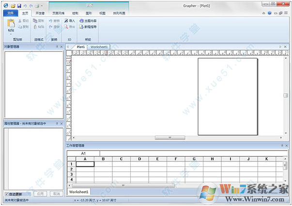
Task: Click the ribbon Undo button in the undo group
Action: point(54,21)
